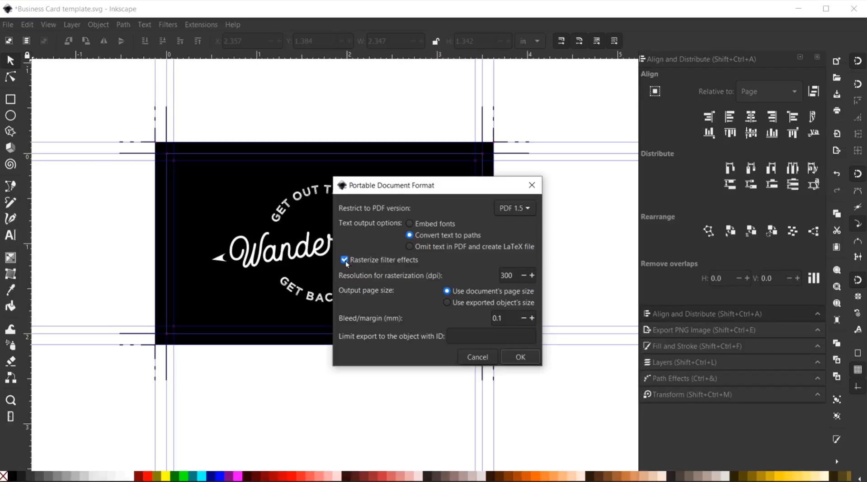Choose the Star and polygon tool
Viewport: 867px width, 482px height.
10,132
